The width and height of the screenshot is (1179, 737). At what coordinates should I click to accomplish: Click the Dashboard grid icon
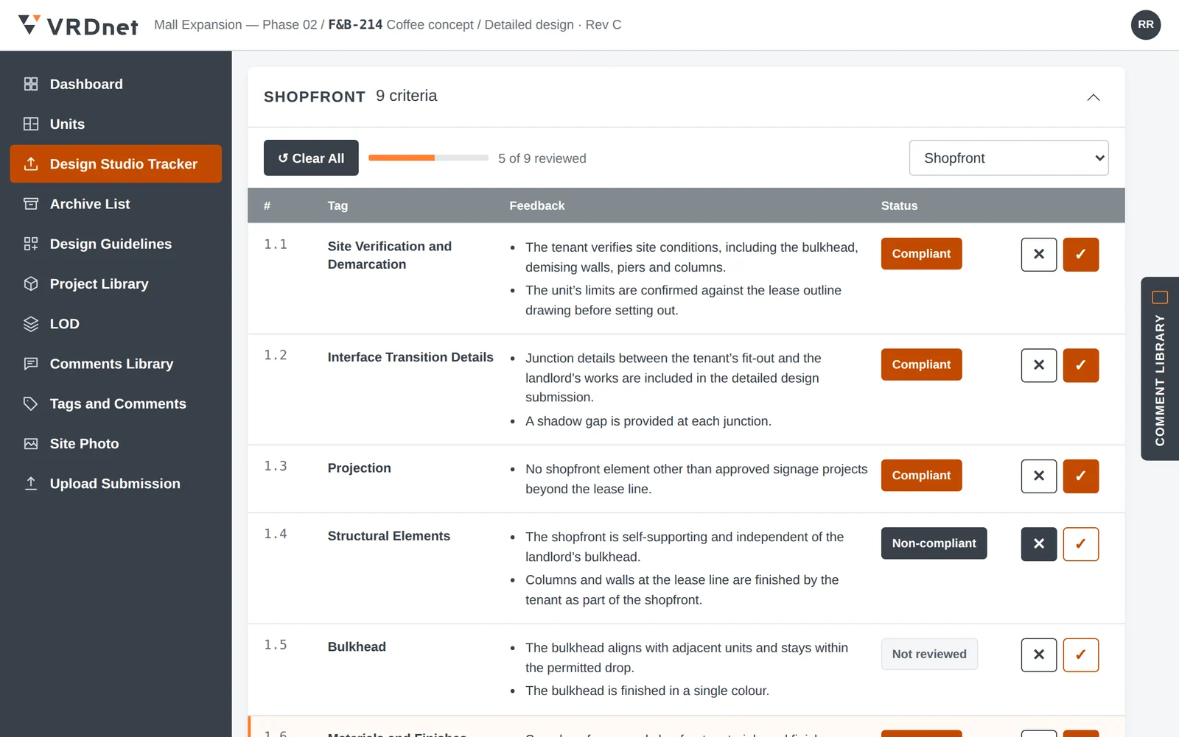31,84
